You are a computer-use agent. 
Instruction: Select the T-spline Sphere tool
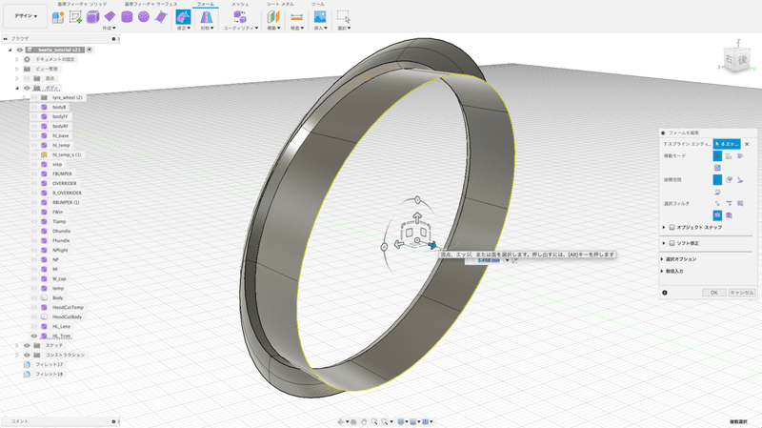(x=144, y=17)
